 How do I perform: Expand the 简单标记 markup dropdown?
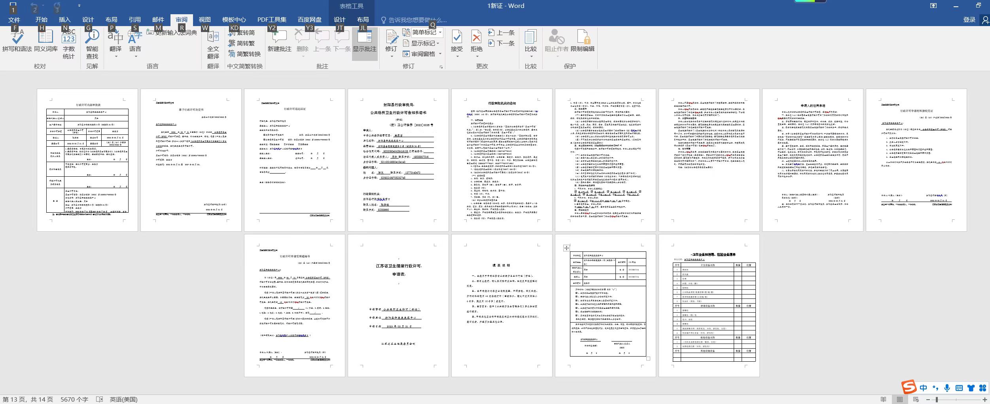[x=440, y=32]
